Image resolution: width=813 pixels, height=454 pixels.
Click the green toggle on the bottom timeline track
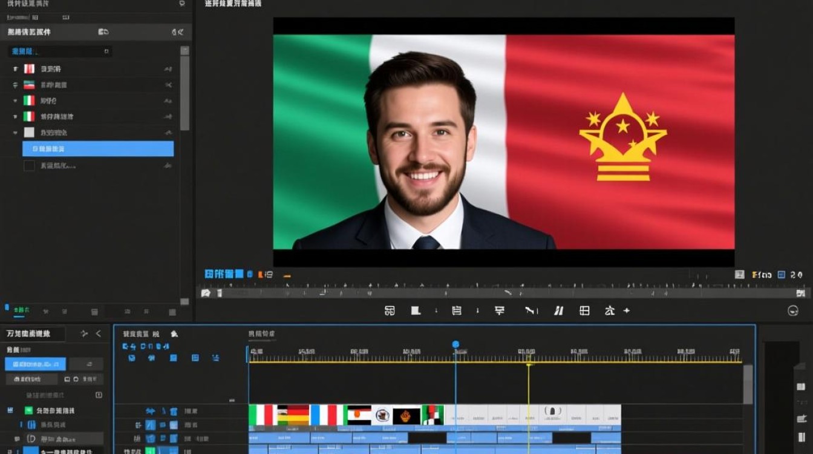tap(150, 451)
